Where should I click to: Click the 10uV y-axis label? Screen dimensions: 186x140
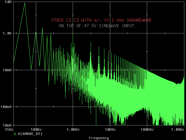(x=7, y=125)
